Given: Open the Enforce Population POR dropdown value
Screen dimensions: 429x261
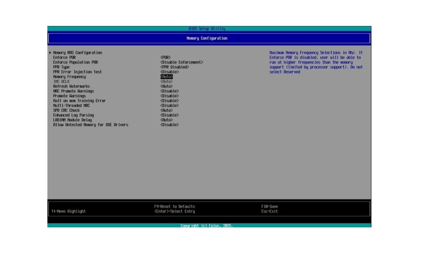Looking at the screenshot, I should click(181, 62).
